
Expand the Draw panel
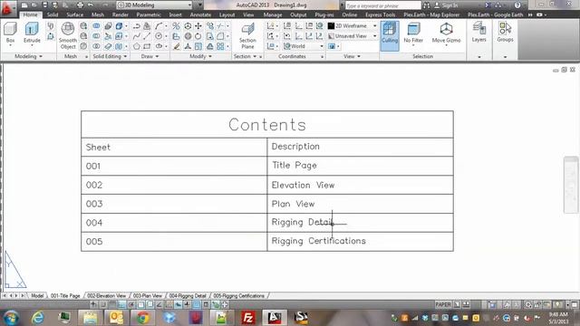pos(150,56)
